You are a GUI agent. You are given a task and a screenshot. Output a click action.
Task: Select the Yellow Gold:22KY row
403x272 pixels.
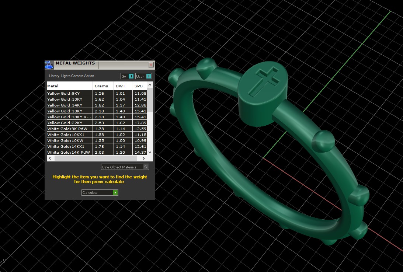97,123
